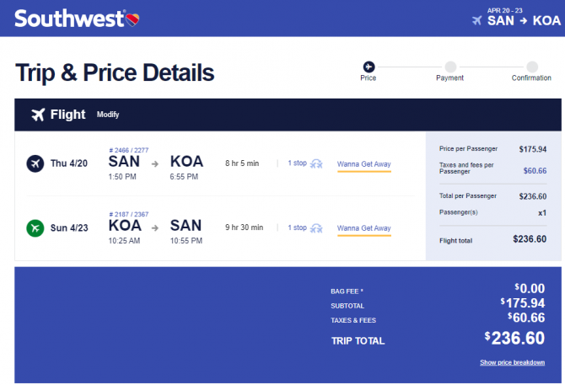This screenshot has width=565, height=385.
Task: Click the BAG FEE label
Action: (x=347, y=291)
